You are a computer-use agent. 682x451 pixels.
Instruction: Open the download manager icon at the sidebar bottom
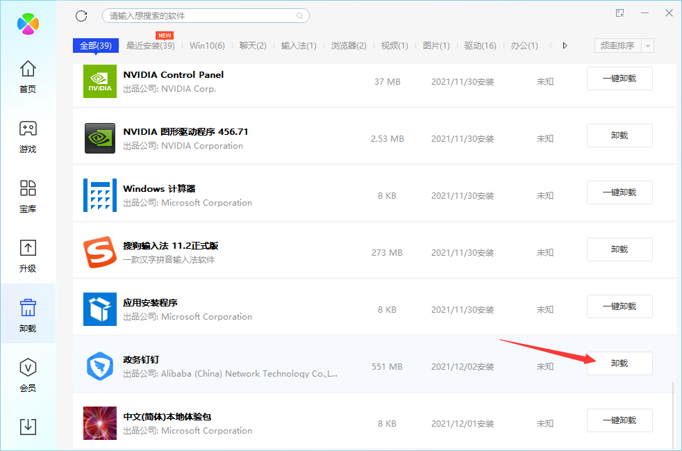(x=28, y=427)
